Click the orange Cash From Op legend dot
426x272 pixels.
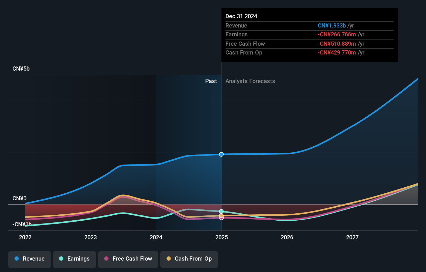[169, 259]
